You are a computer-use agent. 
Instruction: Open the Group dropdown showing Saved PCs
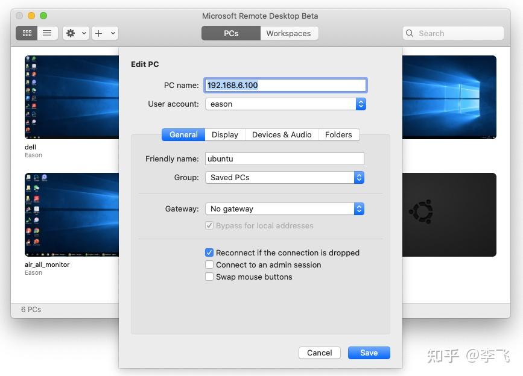pos(359,177)
